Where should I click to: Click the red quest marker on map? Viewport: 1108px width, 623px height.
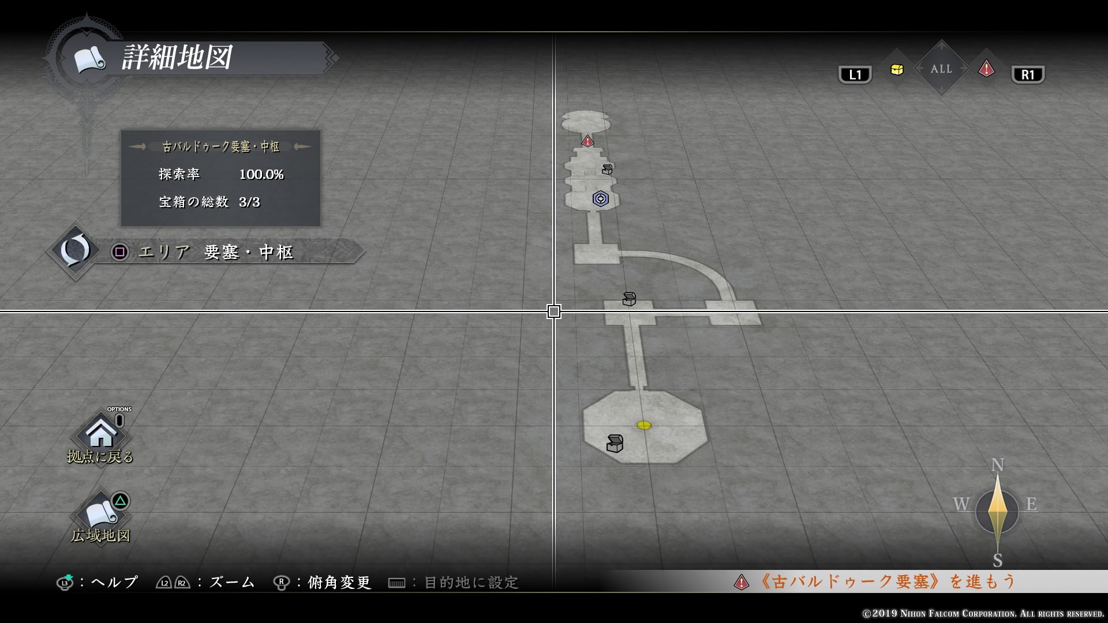(587, 141)
